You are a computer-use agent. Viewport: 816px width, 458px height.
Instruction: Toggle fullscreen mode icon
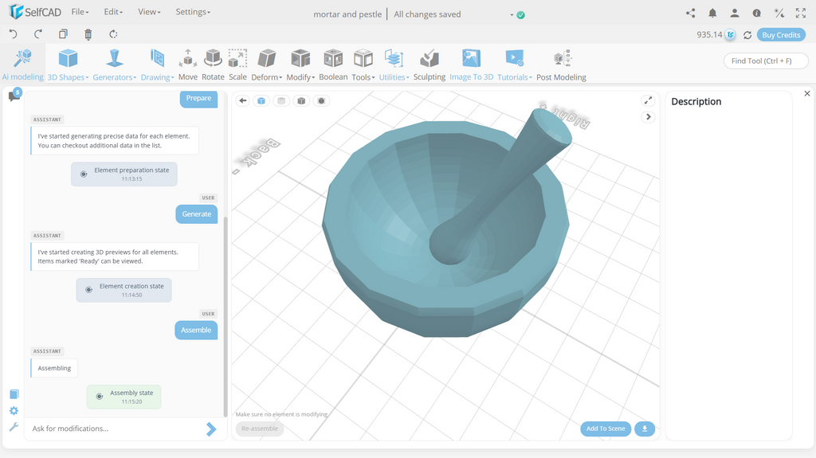click(800, 13)
